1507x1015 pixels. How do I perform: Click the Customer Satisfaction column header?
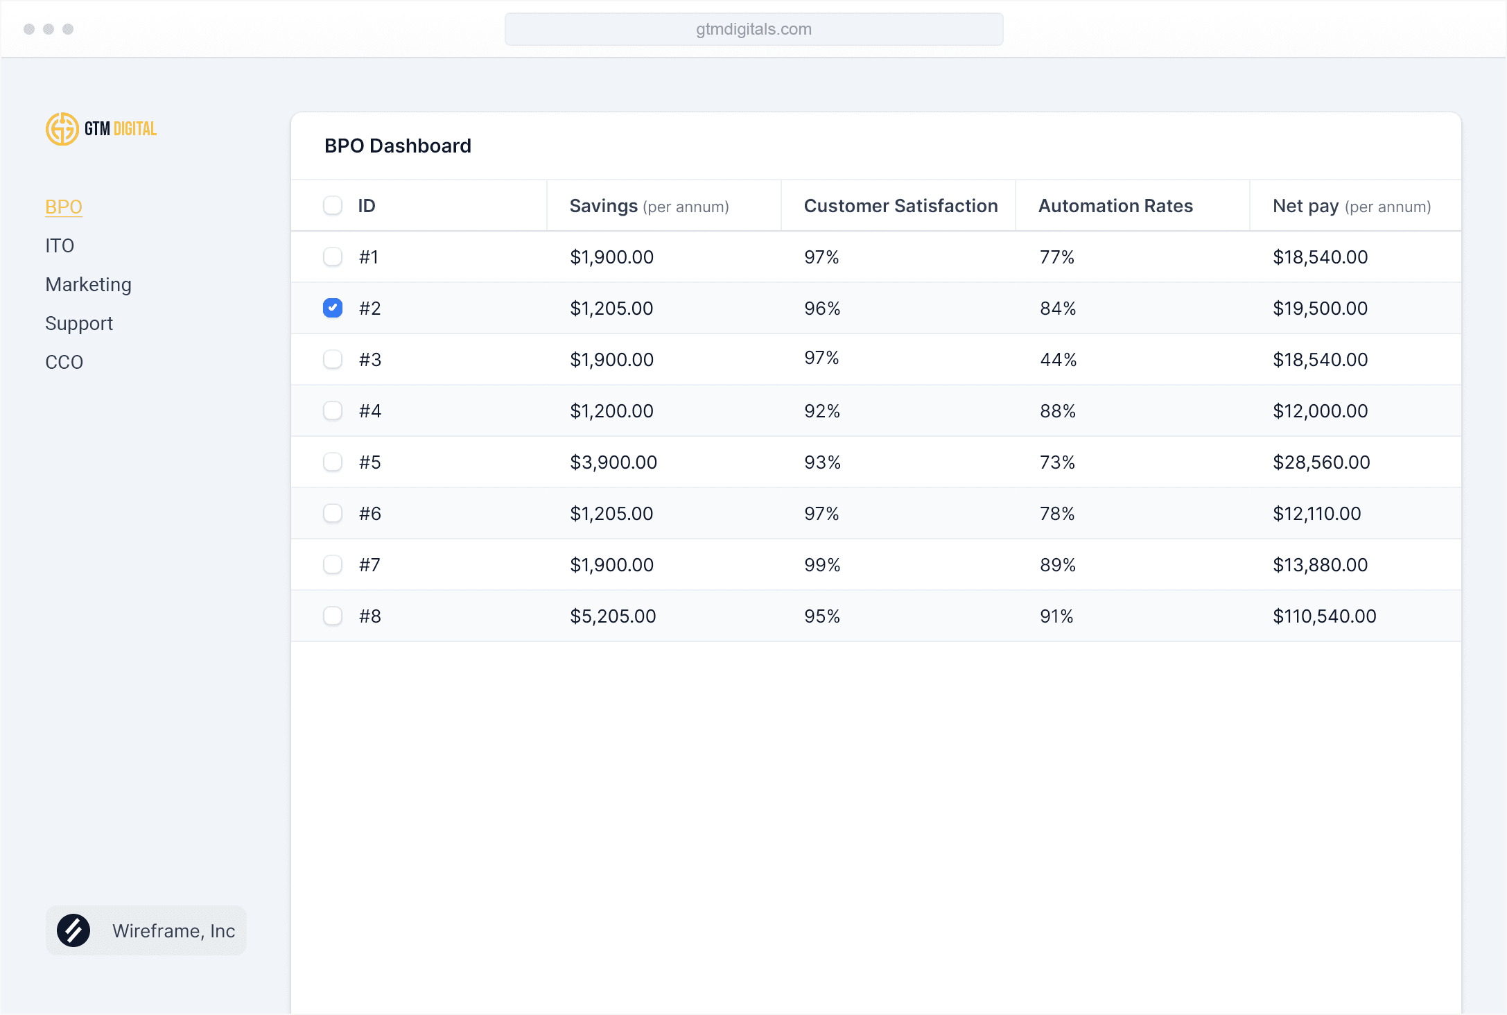pos(900,206)
